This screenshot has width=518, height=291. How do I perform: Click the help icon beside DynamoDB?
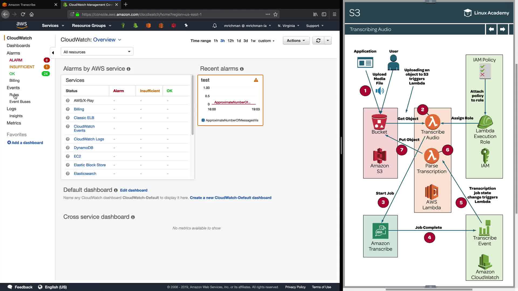click(68, 148)
